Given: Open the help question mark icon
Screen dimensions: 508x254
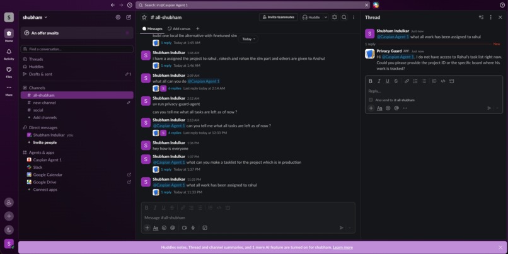Looking at the screenshot, I should [x=502, y=5].
